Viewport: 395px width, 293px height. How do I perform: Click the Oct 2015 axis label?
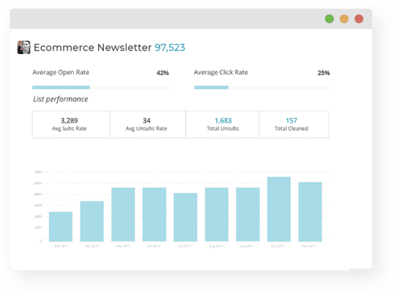click(278, 246)
